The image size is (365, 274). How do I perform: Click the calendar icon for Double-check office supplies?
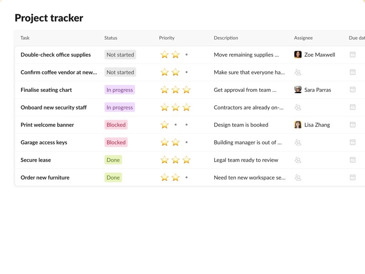[353, 55]
